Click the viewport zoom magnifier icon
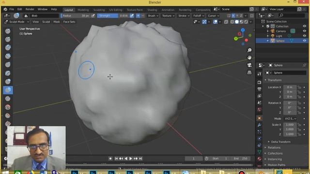 pyautogui.click(x=249, y=50)
